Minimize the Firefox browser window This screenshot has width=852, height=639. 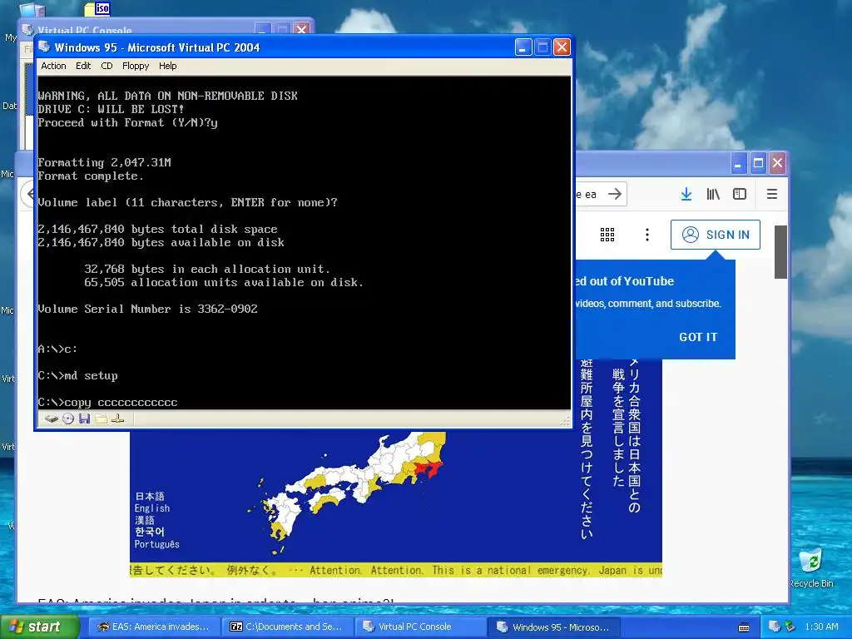click(738, 163)
